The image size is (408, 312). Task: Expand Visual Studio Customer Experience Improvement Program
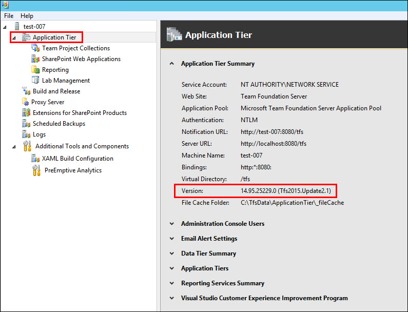[x=172, y=298]
